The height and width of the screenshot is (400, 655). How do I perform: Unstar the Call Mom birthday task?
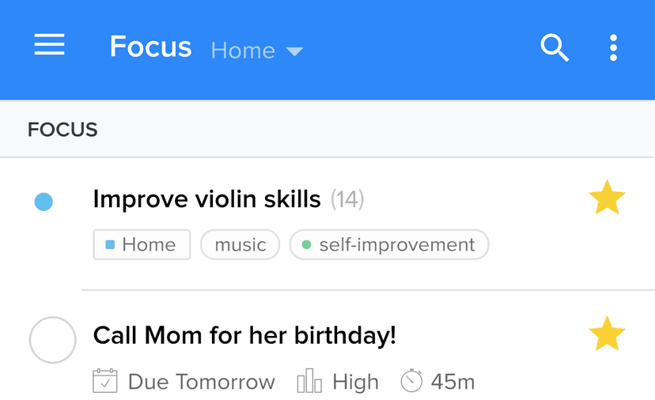click(x=607, y=334)
